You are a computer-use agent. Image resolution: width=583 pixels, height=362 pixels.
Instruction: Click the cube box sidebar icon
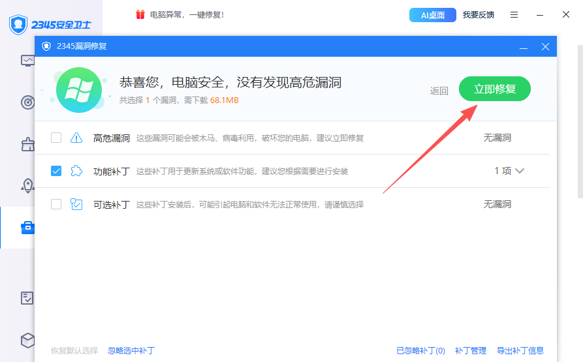coord(27,340)
